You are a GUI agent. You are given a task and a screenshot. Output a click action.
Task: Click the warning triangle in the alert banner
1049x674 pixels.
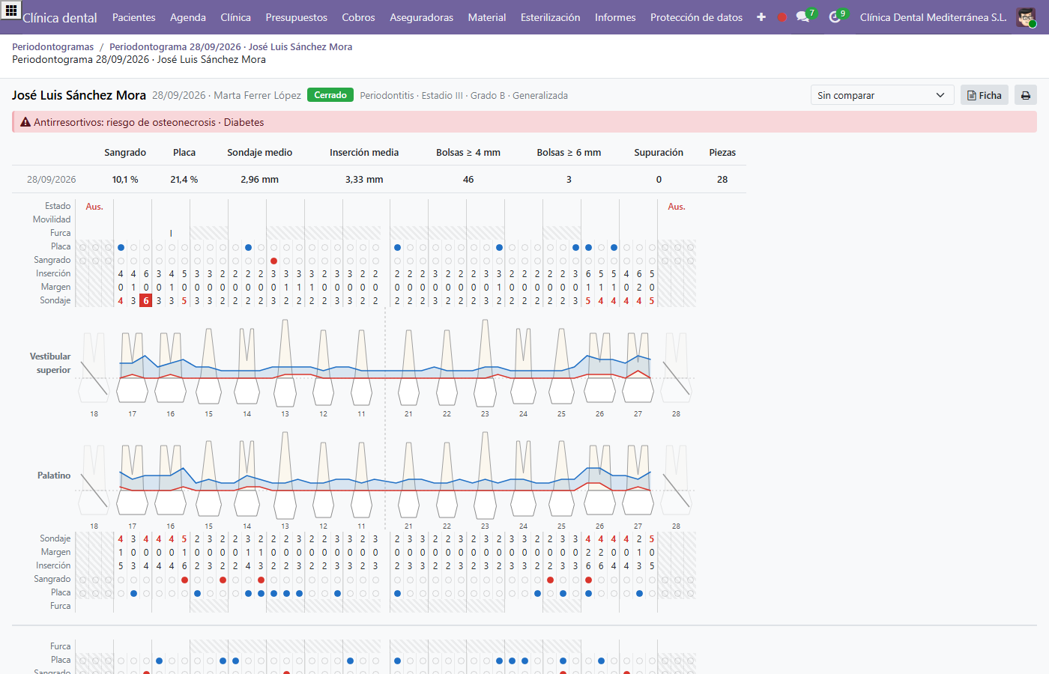click(25, 122)
